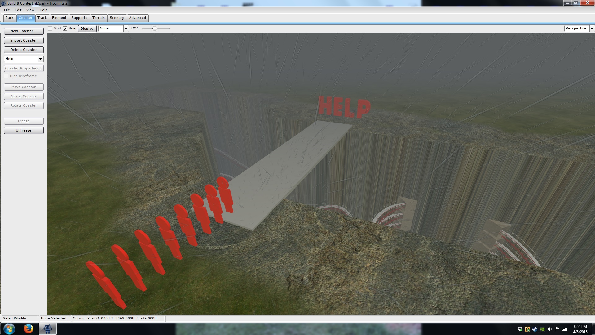
Task: Click the volume speaker icon
Action: 550,329
